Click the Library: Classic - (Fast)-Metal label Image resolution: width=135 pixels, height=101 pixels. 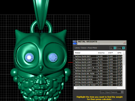(86, 48)
